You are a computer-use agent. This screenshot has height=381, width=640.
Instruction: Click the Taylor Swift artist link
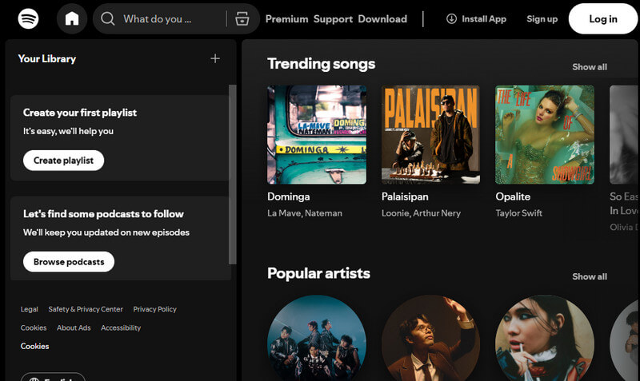[518, 213]
